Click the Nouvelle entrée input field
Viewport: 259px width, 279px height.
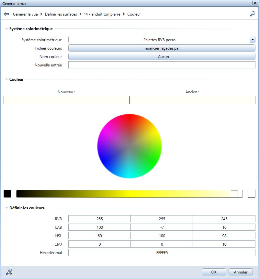point(162,65)
